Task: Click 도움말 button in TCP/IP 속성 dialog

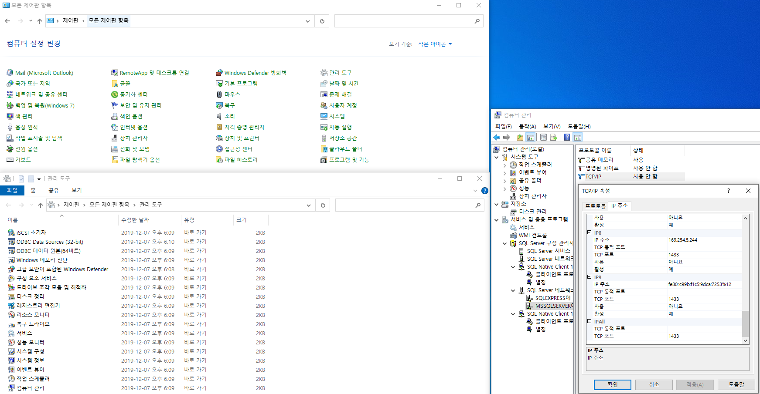Action: click(x=736, y=384)
